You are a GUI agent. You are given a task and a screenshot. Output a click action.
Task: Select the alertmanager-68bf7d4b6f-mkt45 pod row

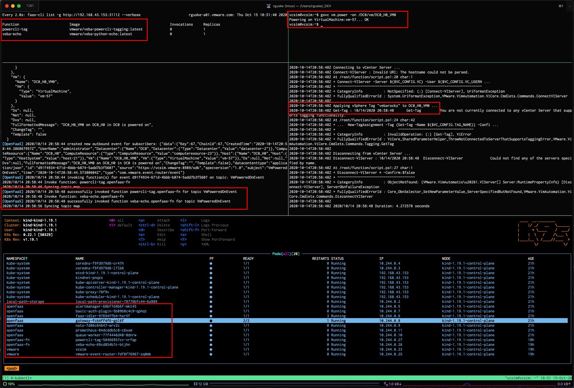coord(287,306)
